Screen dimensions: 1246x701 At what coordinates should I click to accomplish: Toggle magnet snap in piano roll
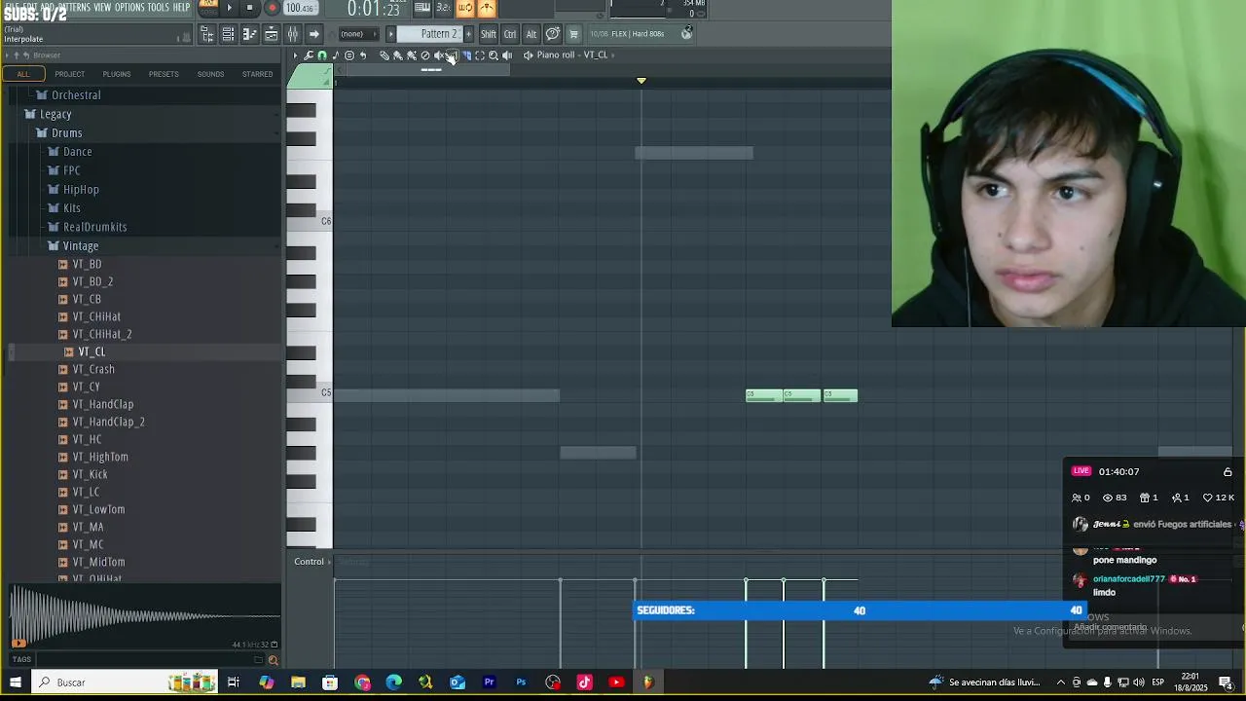pos(321,55)
